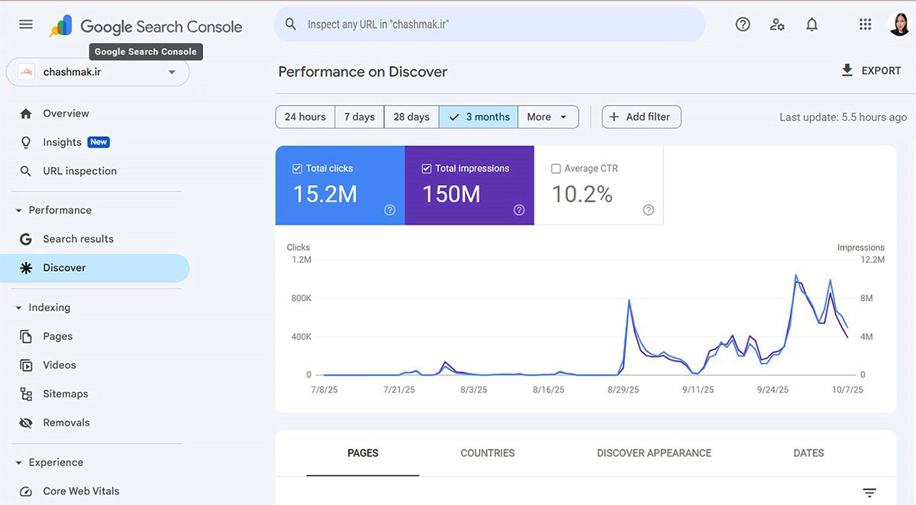Click the help question mark icon
Screen dimensions: 916x505
pyautogui.click(x=743, y=24)
